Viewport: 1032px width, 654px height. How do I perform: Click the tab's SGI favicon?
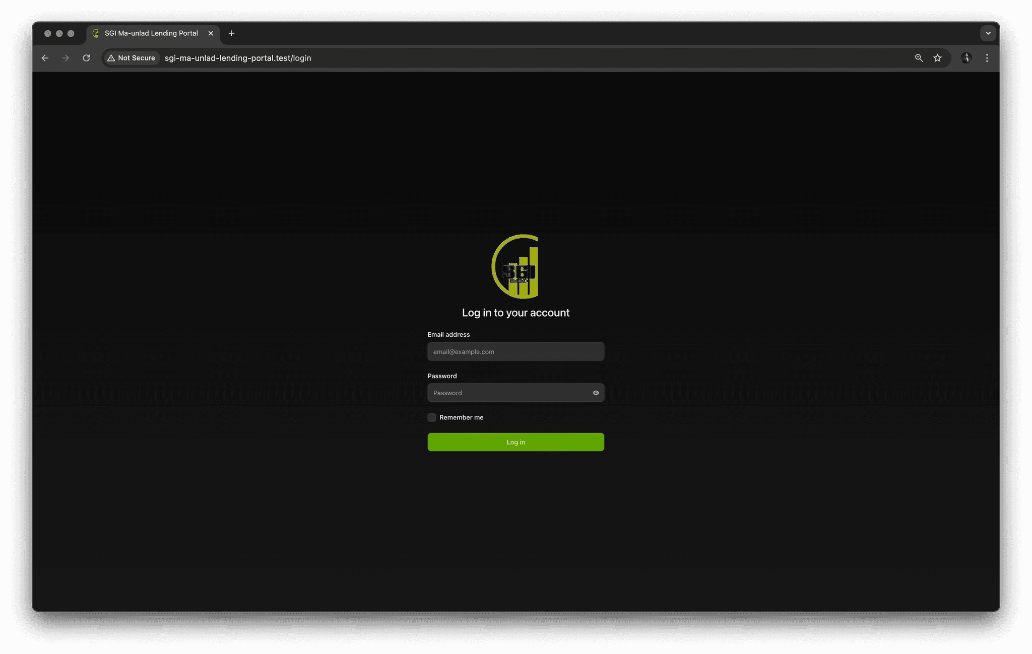pos(96,33)
